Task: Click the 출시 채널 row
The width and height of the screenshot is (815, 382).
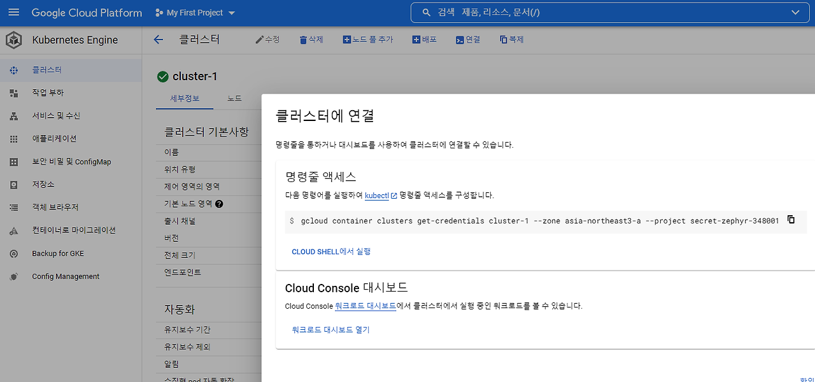Action: point(209,221)
